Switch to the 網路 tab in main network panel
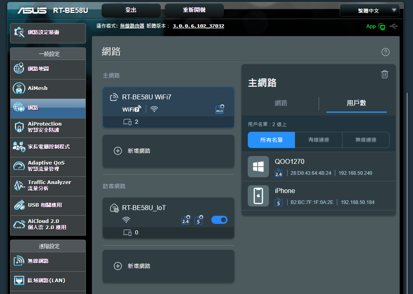The width and height of the screenshot is (413, 294). (281, 103)
